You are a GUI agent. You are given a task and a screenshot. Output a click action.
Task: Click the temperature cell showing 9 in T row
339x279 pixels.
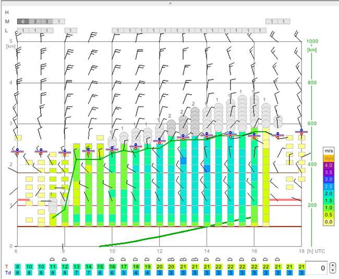tap(18, 266)
